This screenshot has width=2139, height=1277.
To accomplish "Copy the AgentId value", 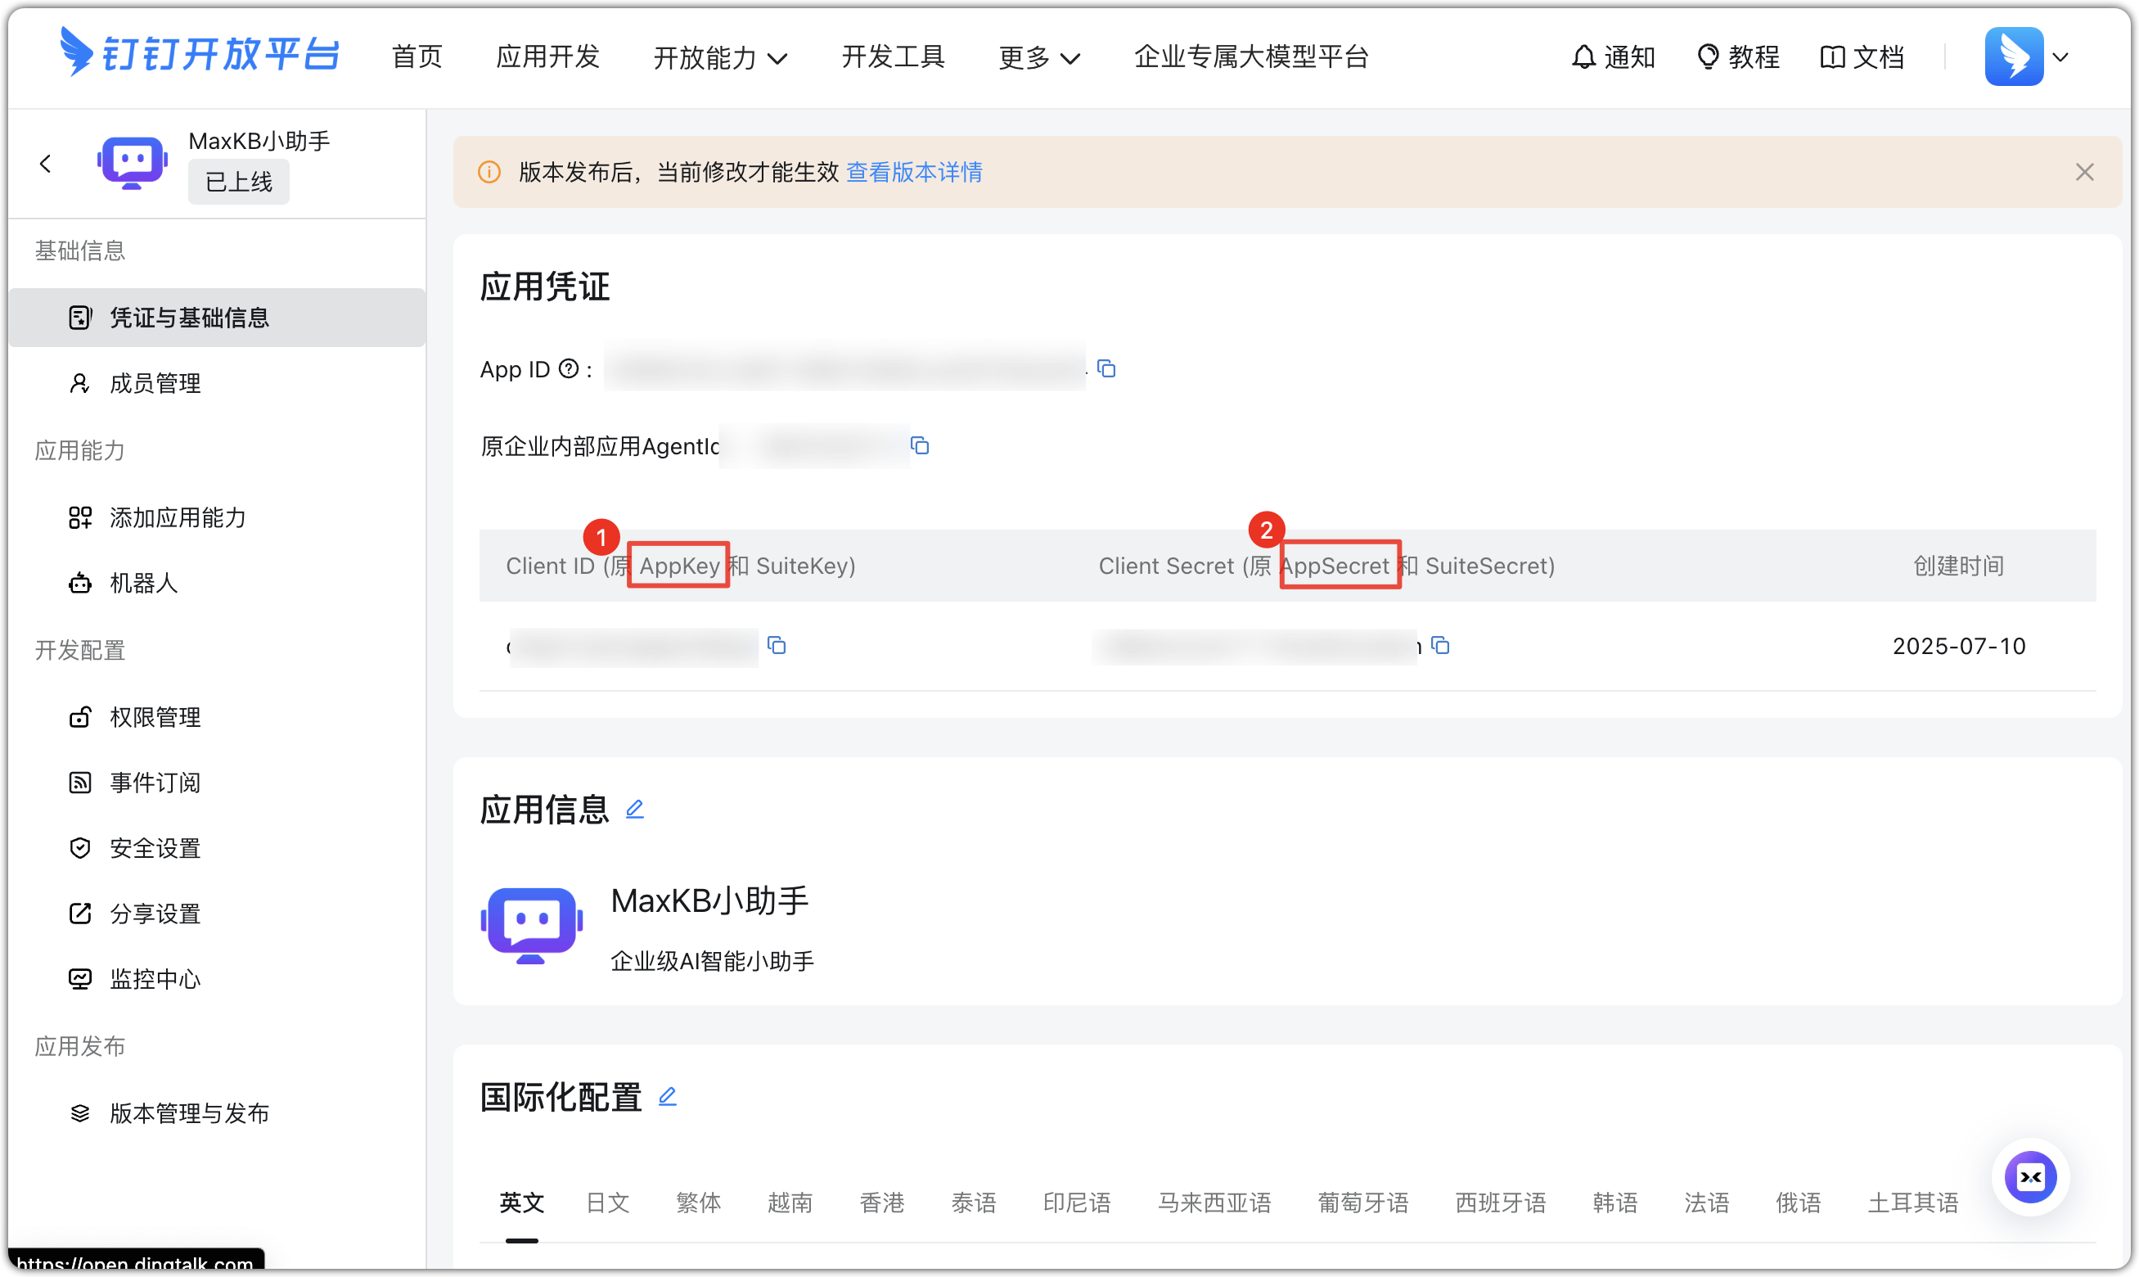I will 921,447.
